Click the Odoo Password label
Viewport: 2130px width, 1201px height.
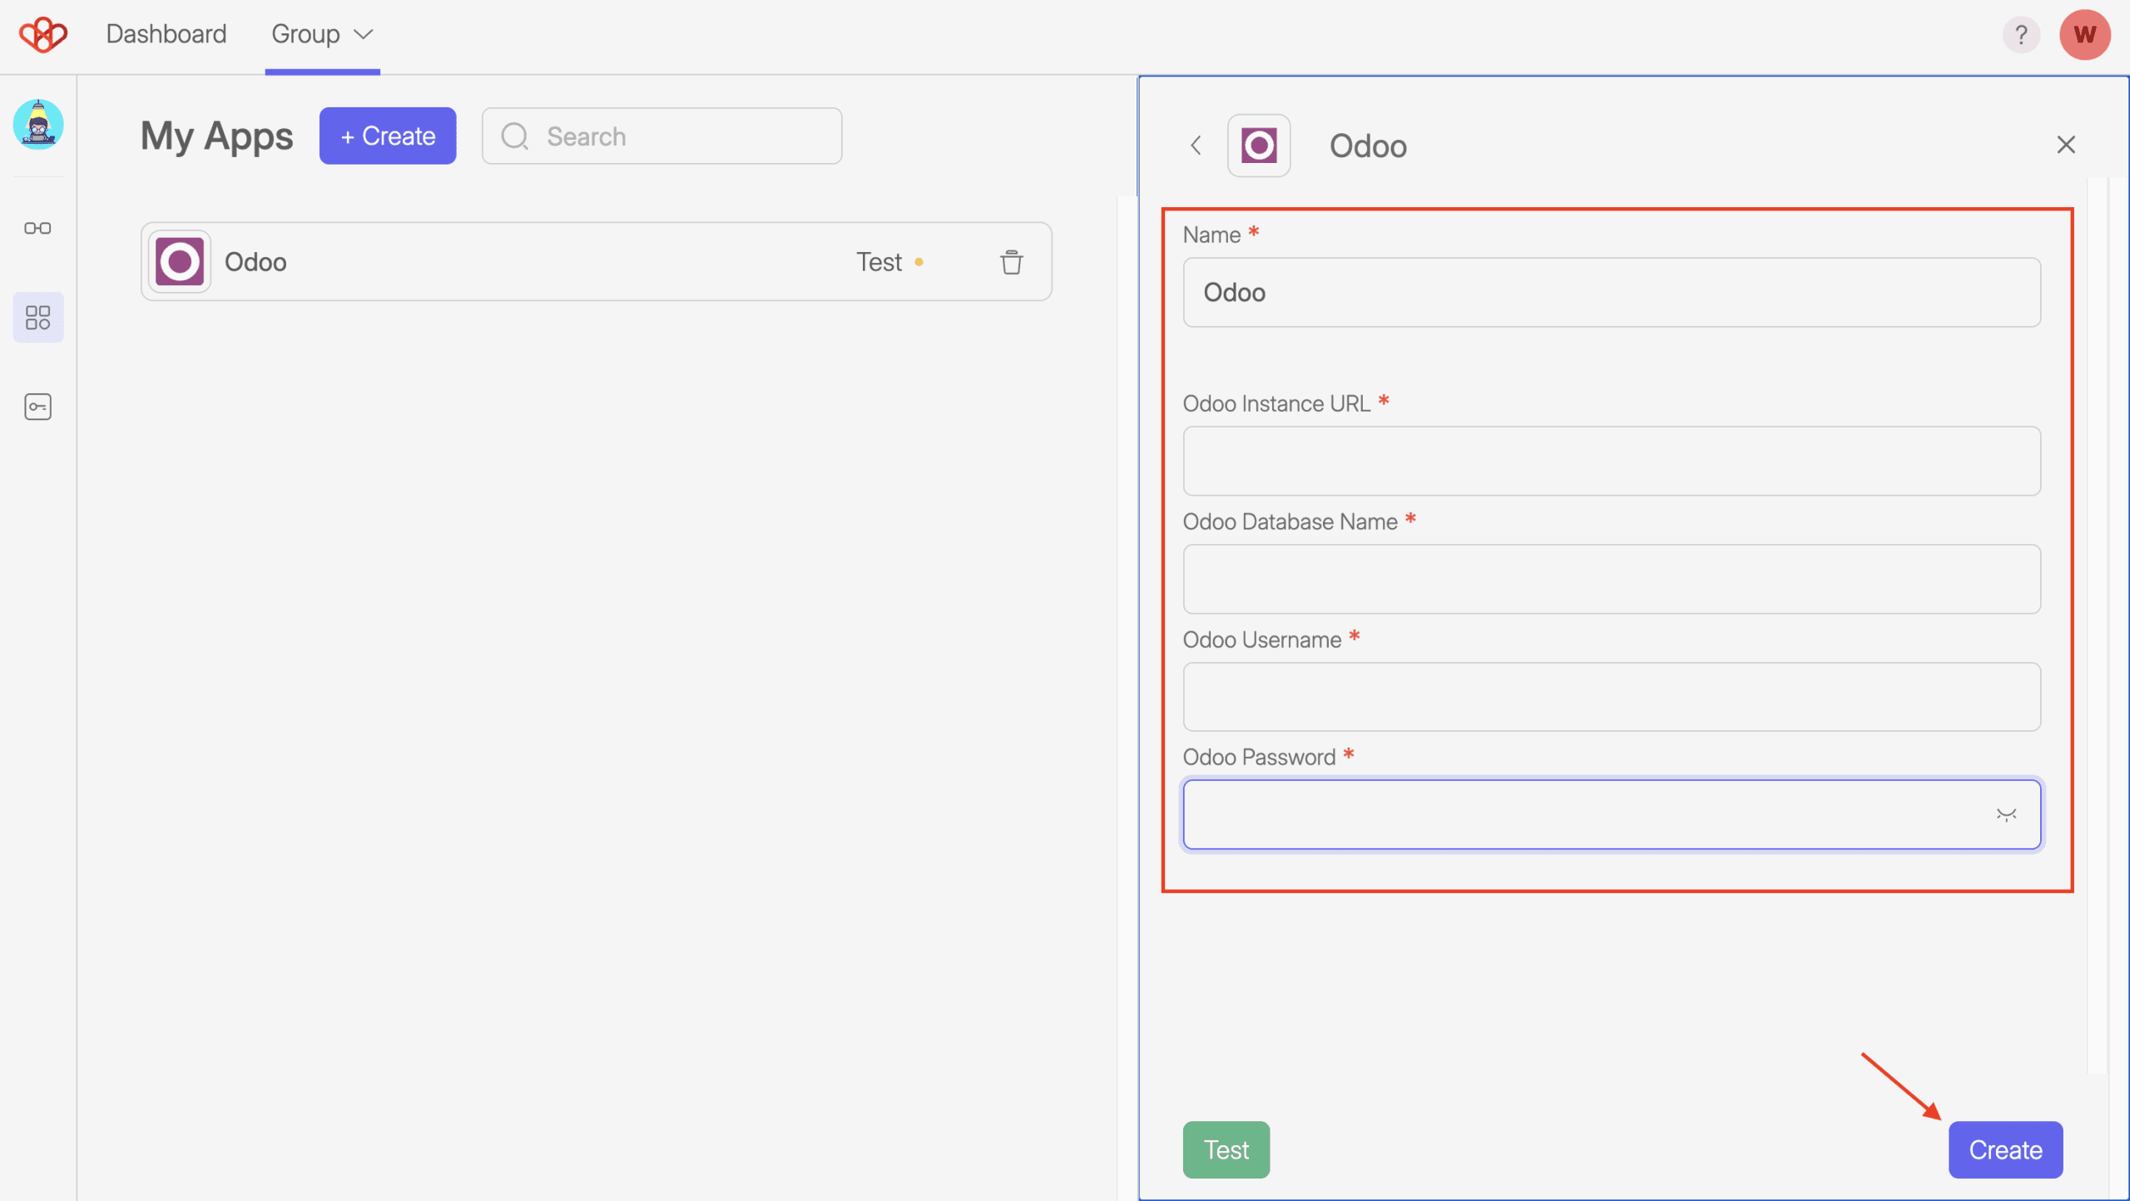click(1259, 757)
